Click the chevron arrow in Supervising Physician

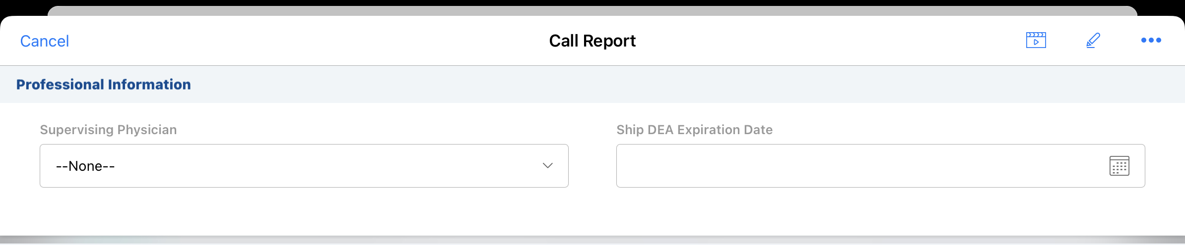(547, 166)
